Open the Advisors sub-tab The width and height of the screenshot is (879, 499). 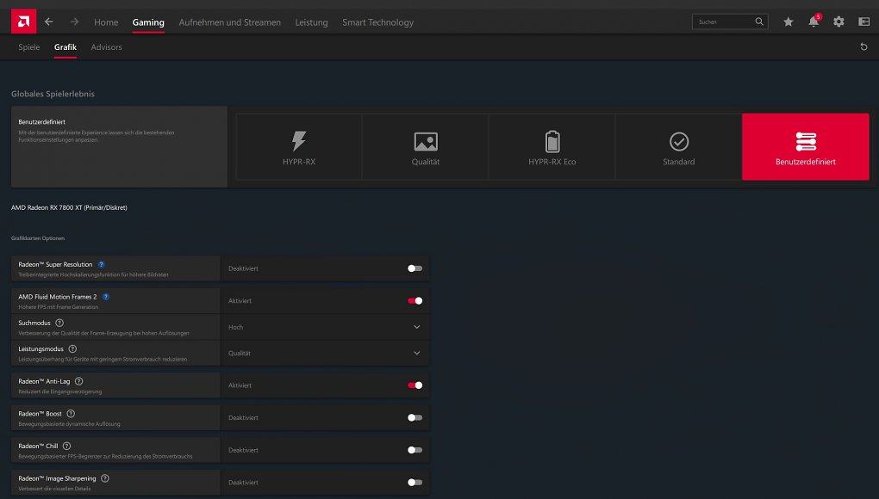pos(107,47)
